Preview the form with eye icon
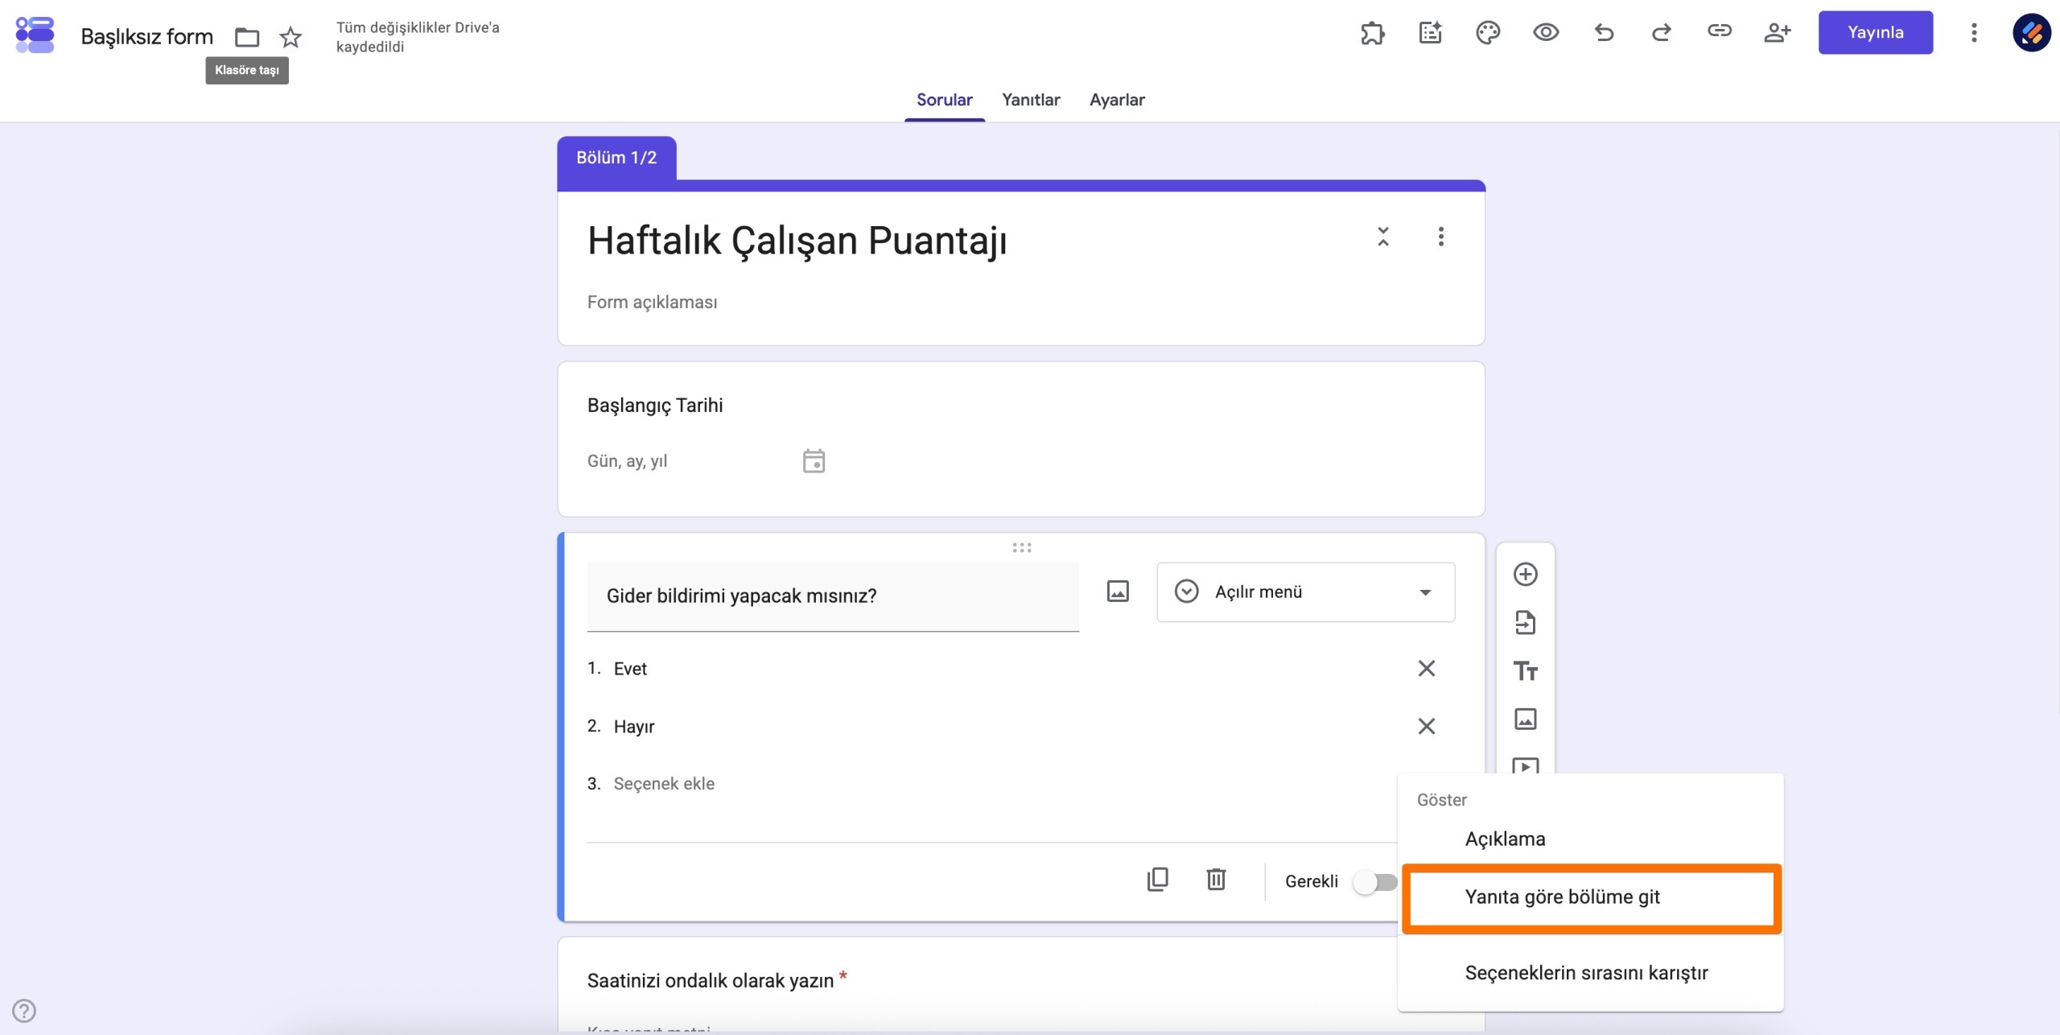 click(x=1546, y=33)
